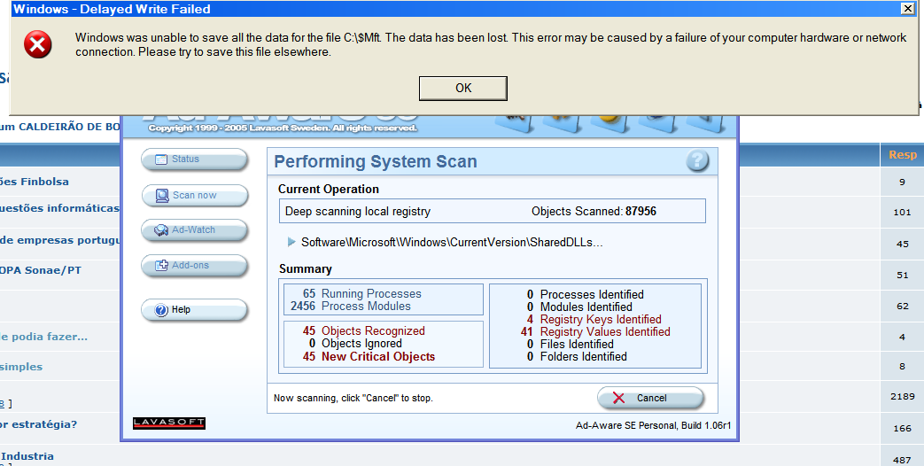Click the red error icon in dialog
This screenshot has height=466, width=924.
click(x=38, y=45)
